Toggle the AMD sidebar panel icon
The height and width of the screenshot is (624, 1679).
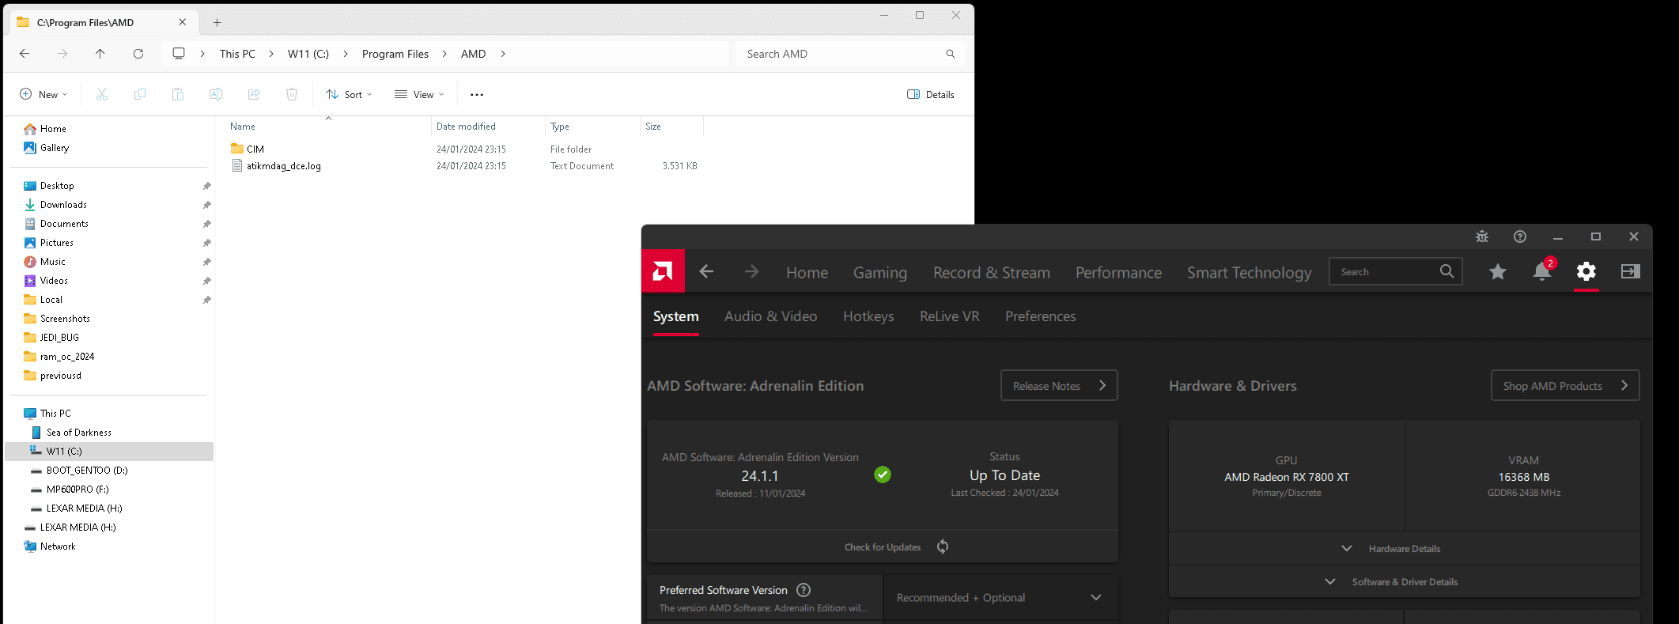click(x=1631, y=271)
